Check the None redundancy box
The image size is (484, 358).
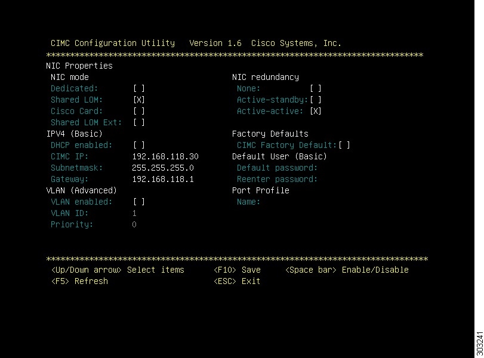[x=316, y=88]
